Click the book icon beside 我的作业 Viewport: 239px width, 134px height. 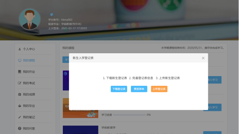point(19,72)
